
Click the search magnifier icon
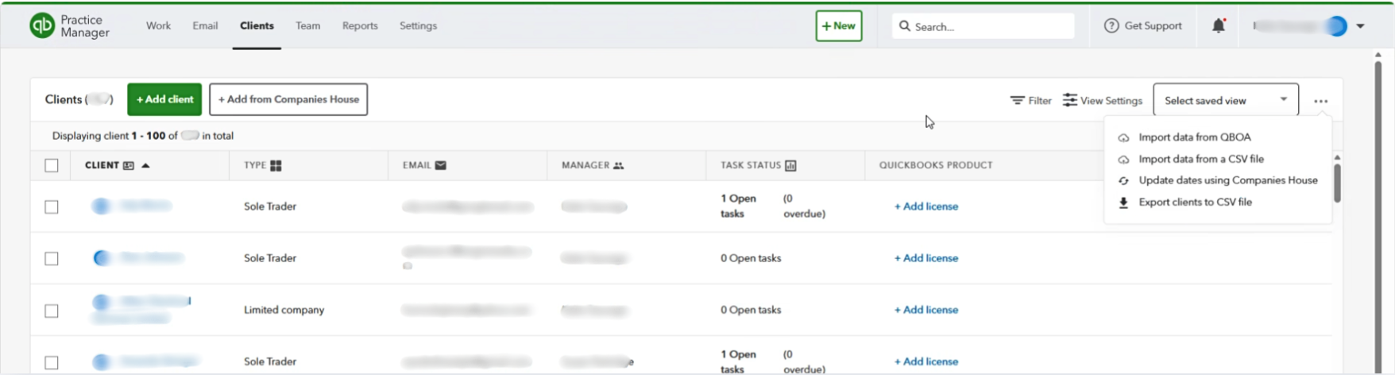click(904, 25)
